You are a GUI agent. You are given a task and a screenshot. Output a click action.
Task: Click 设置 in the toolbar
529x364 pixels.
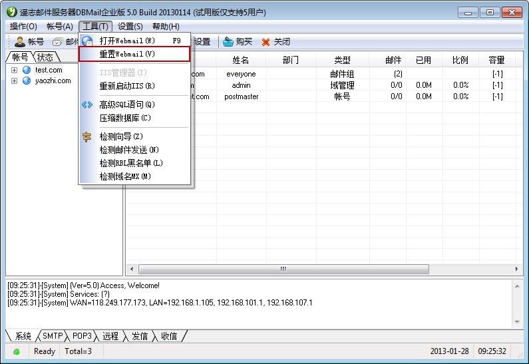(x=202, y=42)
